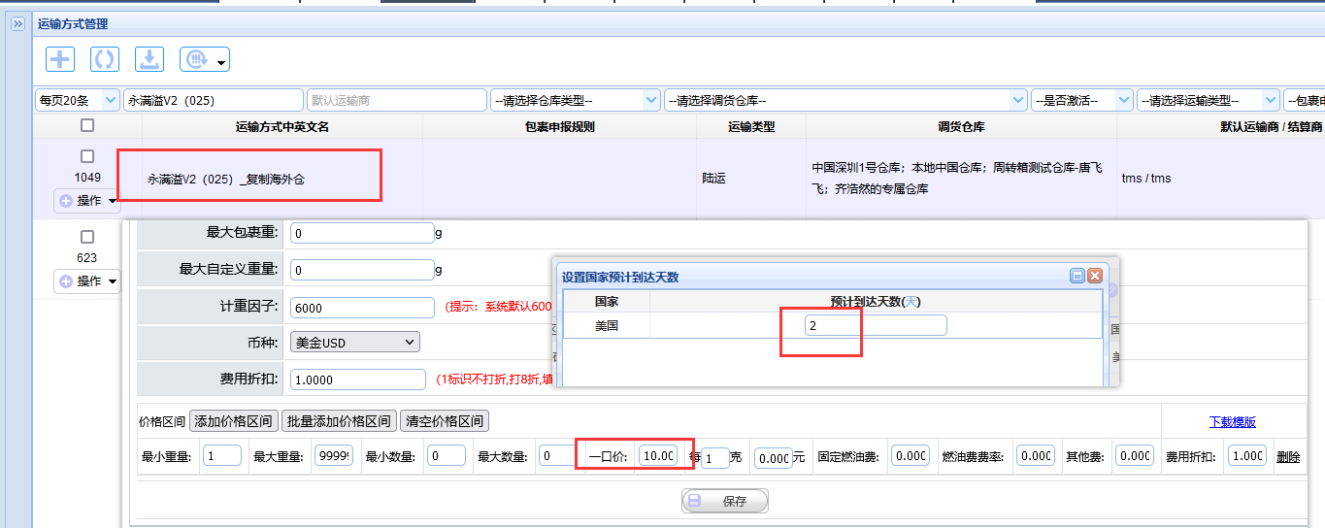This screenshot has width=1325, height=528.
Task: Open the 币种 美金USD dropdown
Action: (354, 342)
